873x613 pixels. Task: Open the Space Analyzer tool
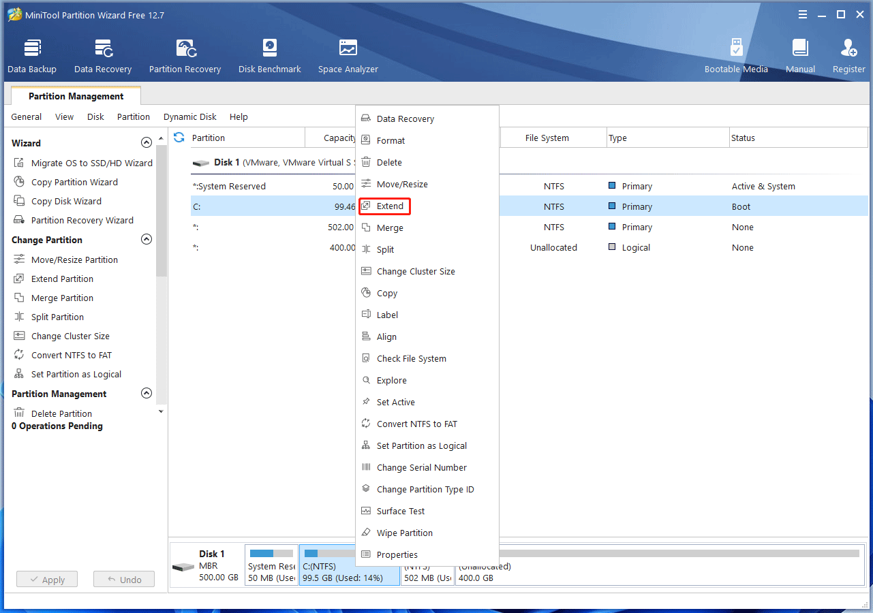(x=348, y=56)
